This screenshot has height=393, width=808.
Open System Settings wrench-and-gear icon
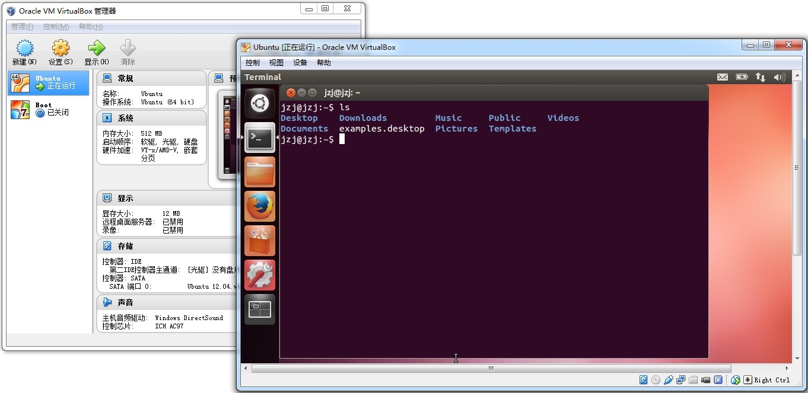(x=259, y=275)
